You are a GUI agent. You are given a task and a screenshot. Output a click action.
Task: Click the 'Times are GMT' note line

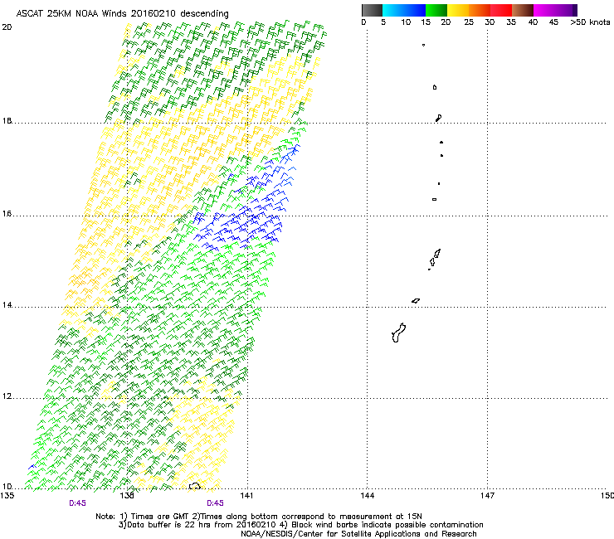[x=259, y=517]
